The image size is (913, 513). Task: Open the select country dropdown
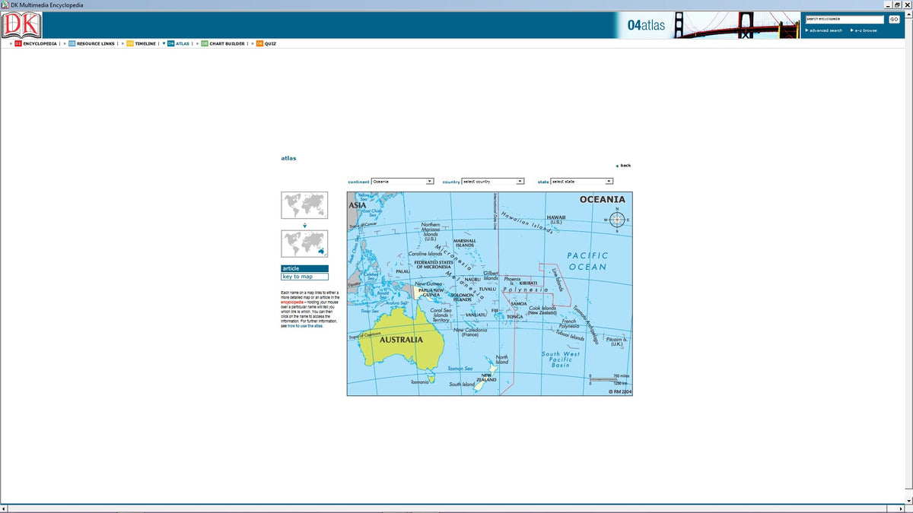point(520,181)
